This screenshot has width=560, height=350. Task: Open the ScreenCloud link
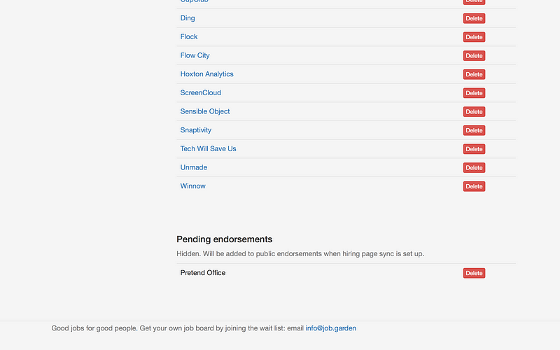click(201, 93)
